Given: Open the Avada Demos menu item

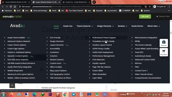Looking at the screenshot, I should 137,26.
